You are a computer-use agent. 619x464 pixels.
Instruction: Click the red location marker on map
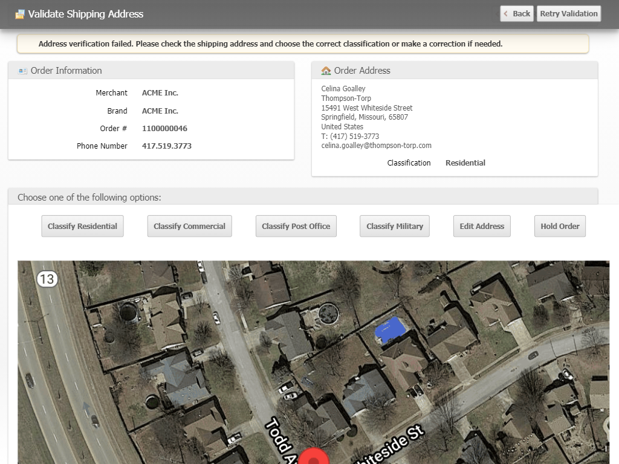314,457
